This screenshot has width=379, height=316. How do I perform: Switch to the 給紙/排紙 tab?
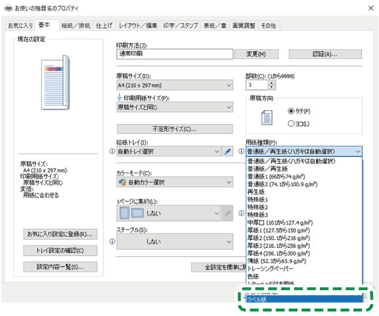(x=76, y=26)
